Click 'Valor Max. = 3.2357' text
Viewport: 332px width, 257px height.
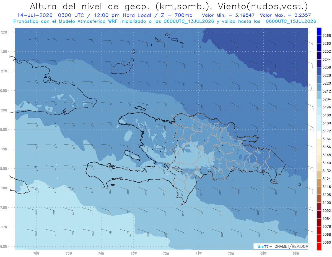(x=285, y=16)
